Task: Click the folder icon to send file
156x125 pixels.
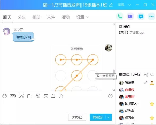Action: point(30,96)
